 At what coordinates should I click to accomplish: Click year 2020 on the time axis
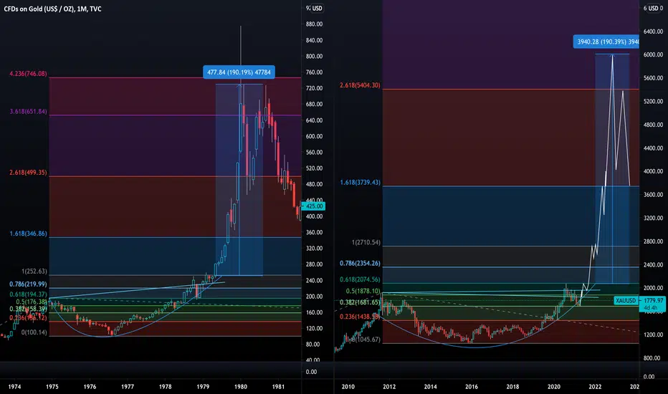click(x=554, y=387)
